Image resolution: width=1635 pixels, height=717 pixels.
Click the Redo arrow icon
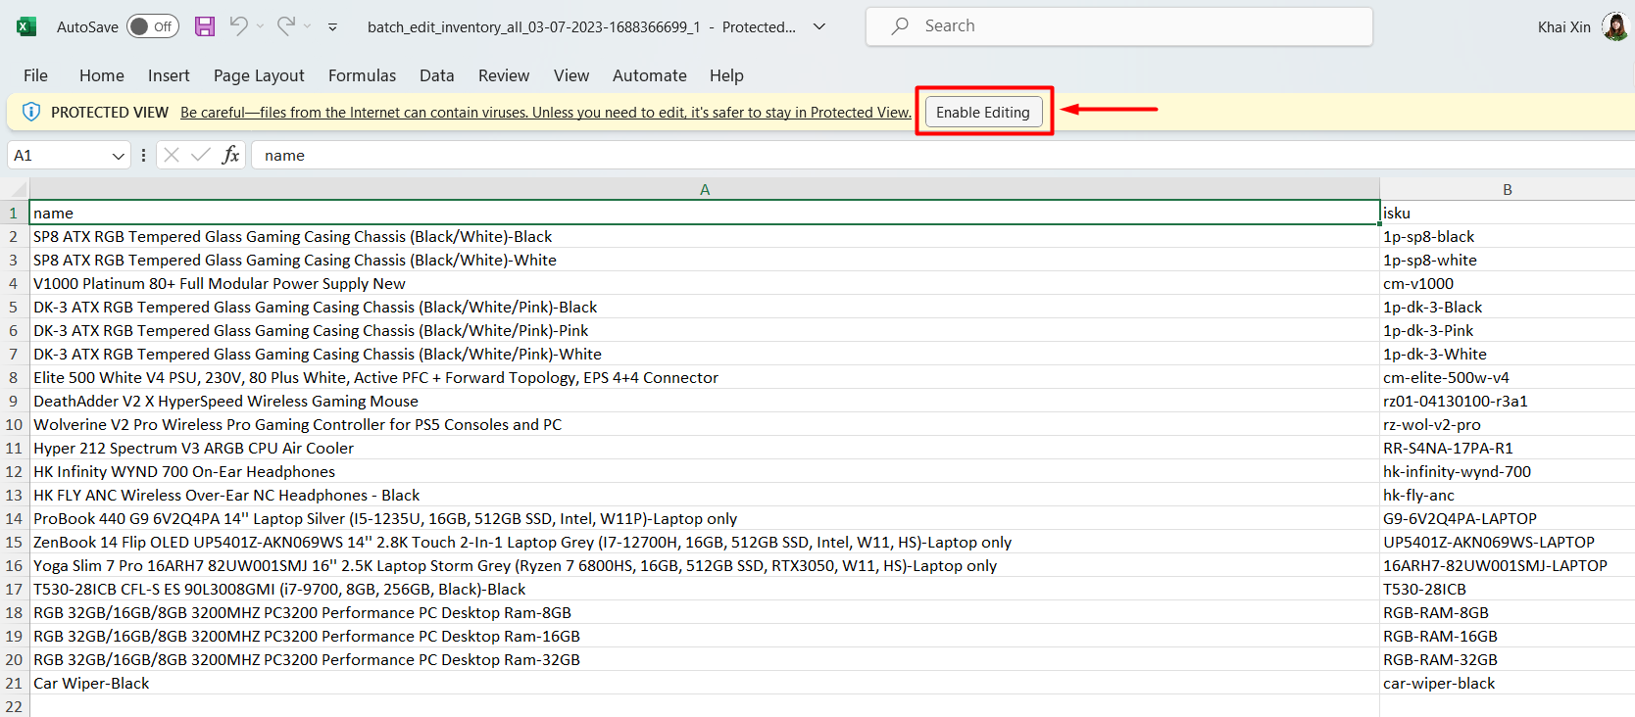(285, 26)
